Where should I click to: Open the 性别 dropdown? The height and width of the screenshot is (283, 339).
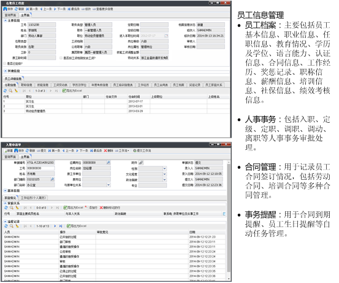point(164,168)
